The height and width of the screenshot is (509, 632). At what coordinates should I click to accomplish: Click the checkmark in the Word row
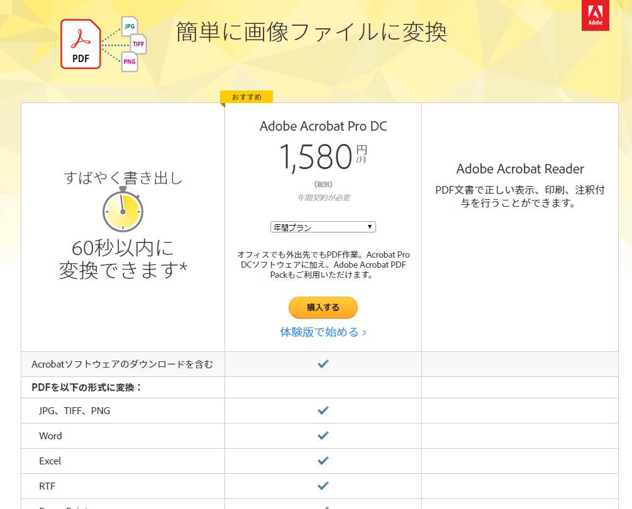click(x=323, y=435)
